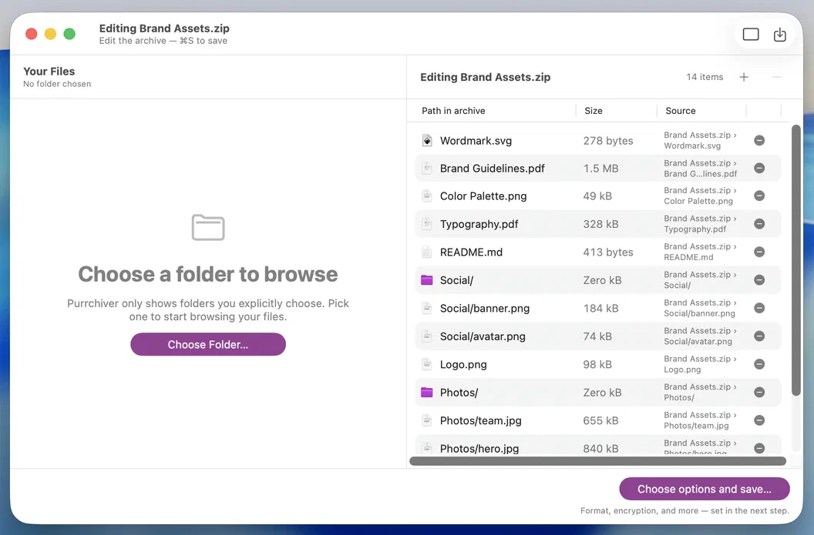Remove Social/banner.png using its minus icon
The image size is (814, 535).
point(759,308)
